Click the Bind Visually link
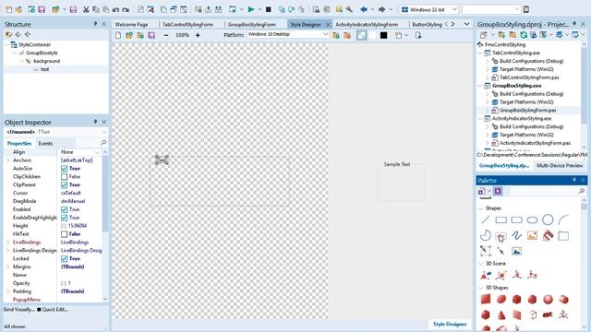The height and width of the screenshot is (332, 591). (19, 310)
